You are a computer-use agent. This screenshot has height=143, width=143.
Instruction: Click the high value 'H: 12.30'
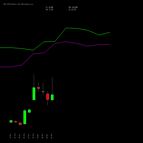[73, 7]
